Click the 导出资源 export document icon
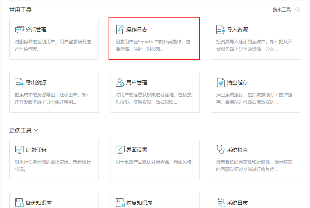This screenshot has height=208, width=310. [19, 83]
